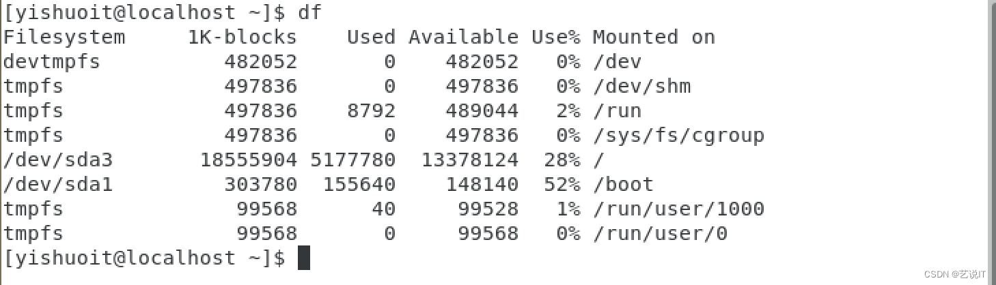
Task: Click the /dev/sda1 filesystem entry
Action: coord(58,184)
